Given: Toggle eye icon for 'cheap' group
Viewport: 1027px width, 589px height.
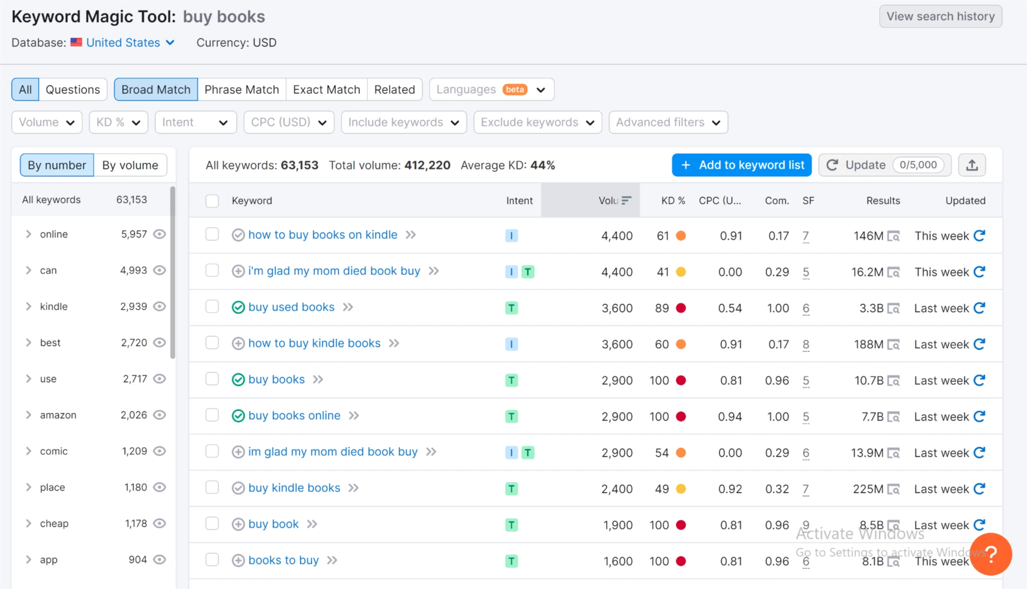Looking at the screenshot, I should click(x=159, y=523).
